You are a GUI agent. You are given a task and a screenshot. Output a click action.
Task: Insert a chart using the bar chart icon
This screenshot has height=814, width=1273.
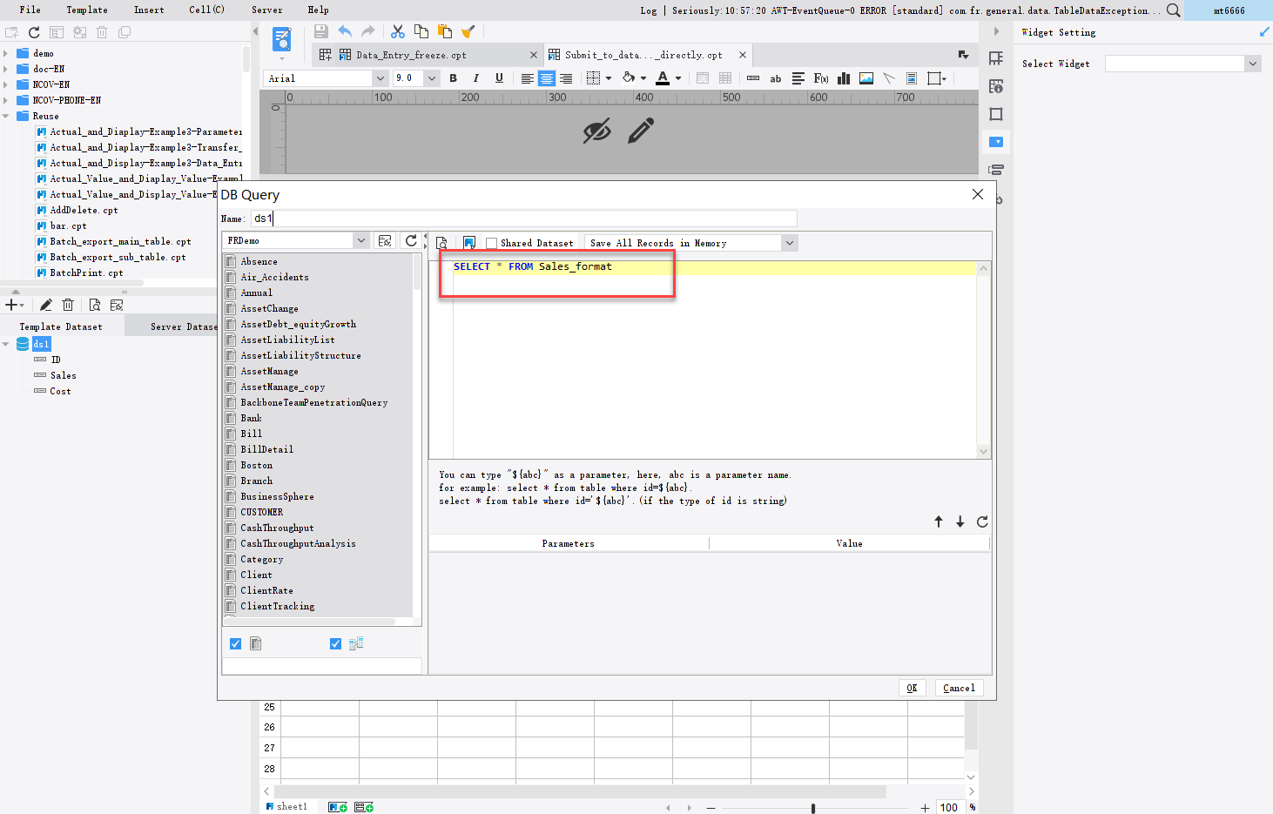coord(844,78)
